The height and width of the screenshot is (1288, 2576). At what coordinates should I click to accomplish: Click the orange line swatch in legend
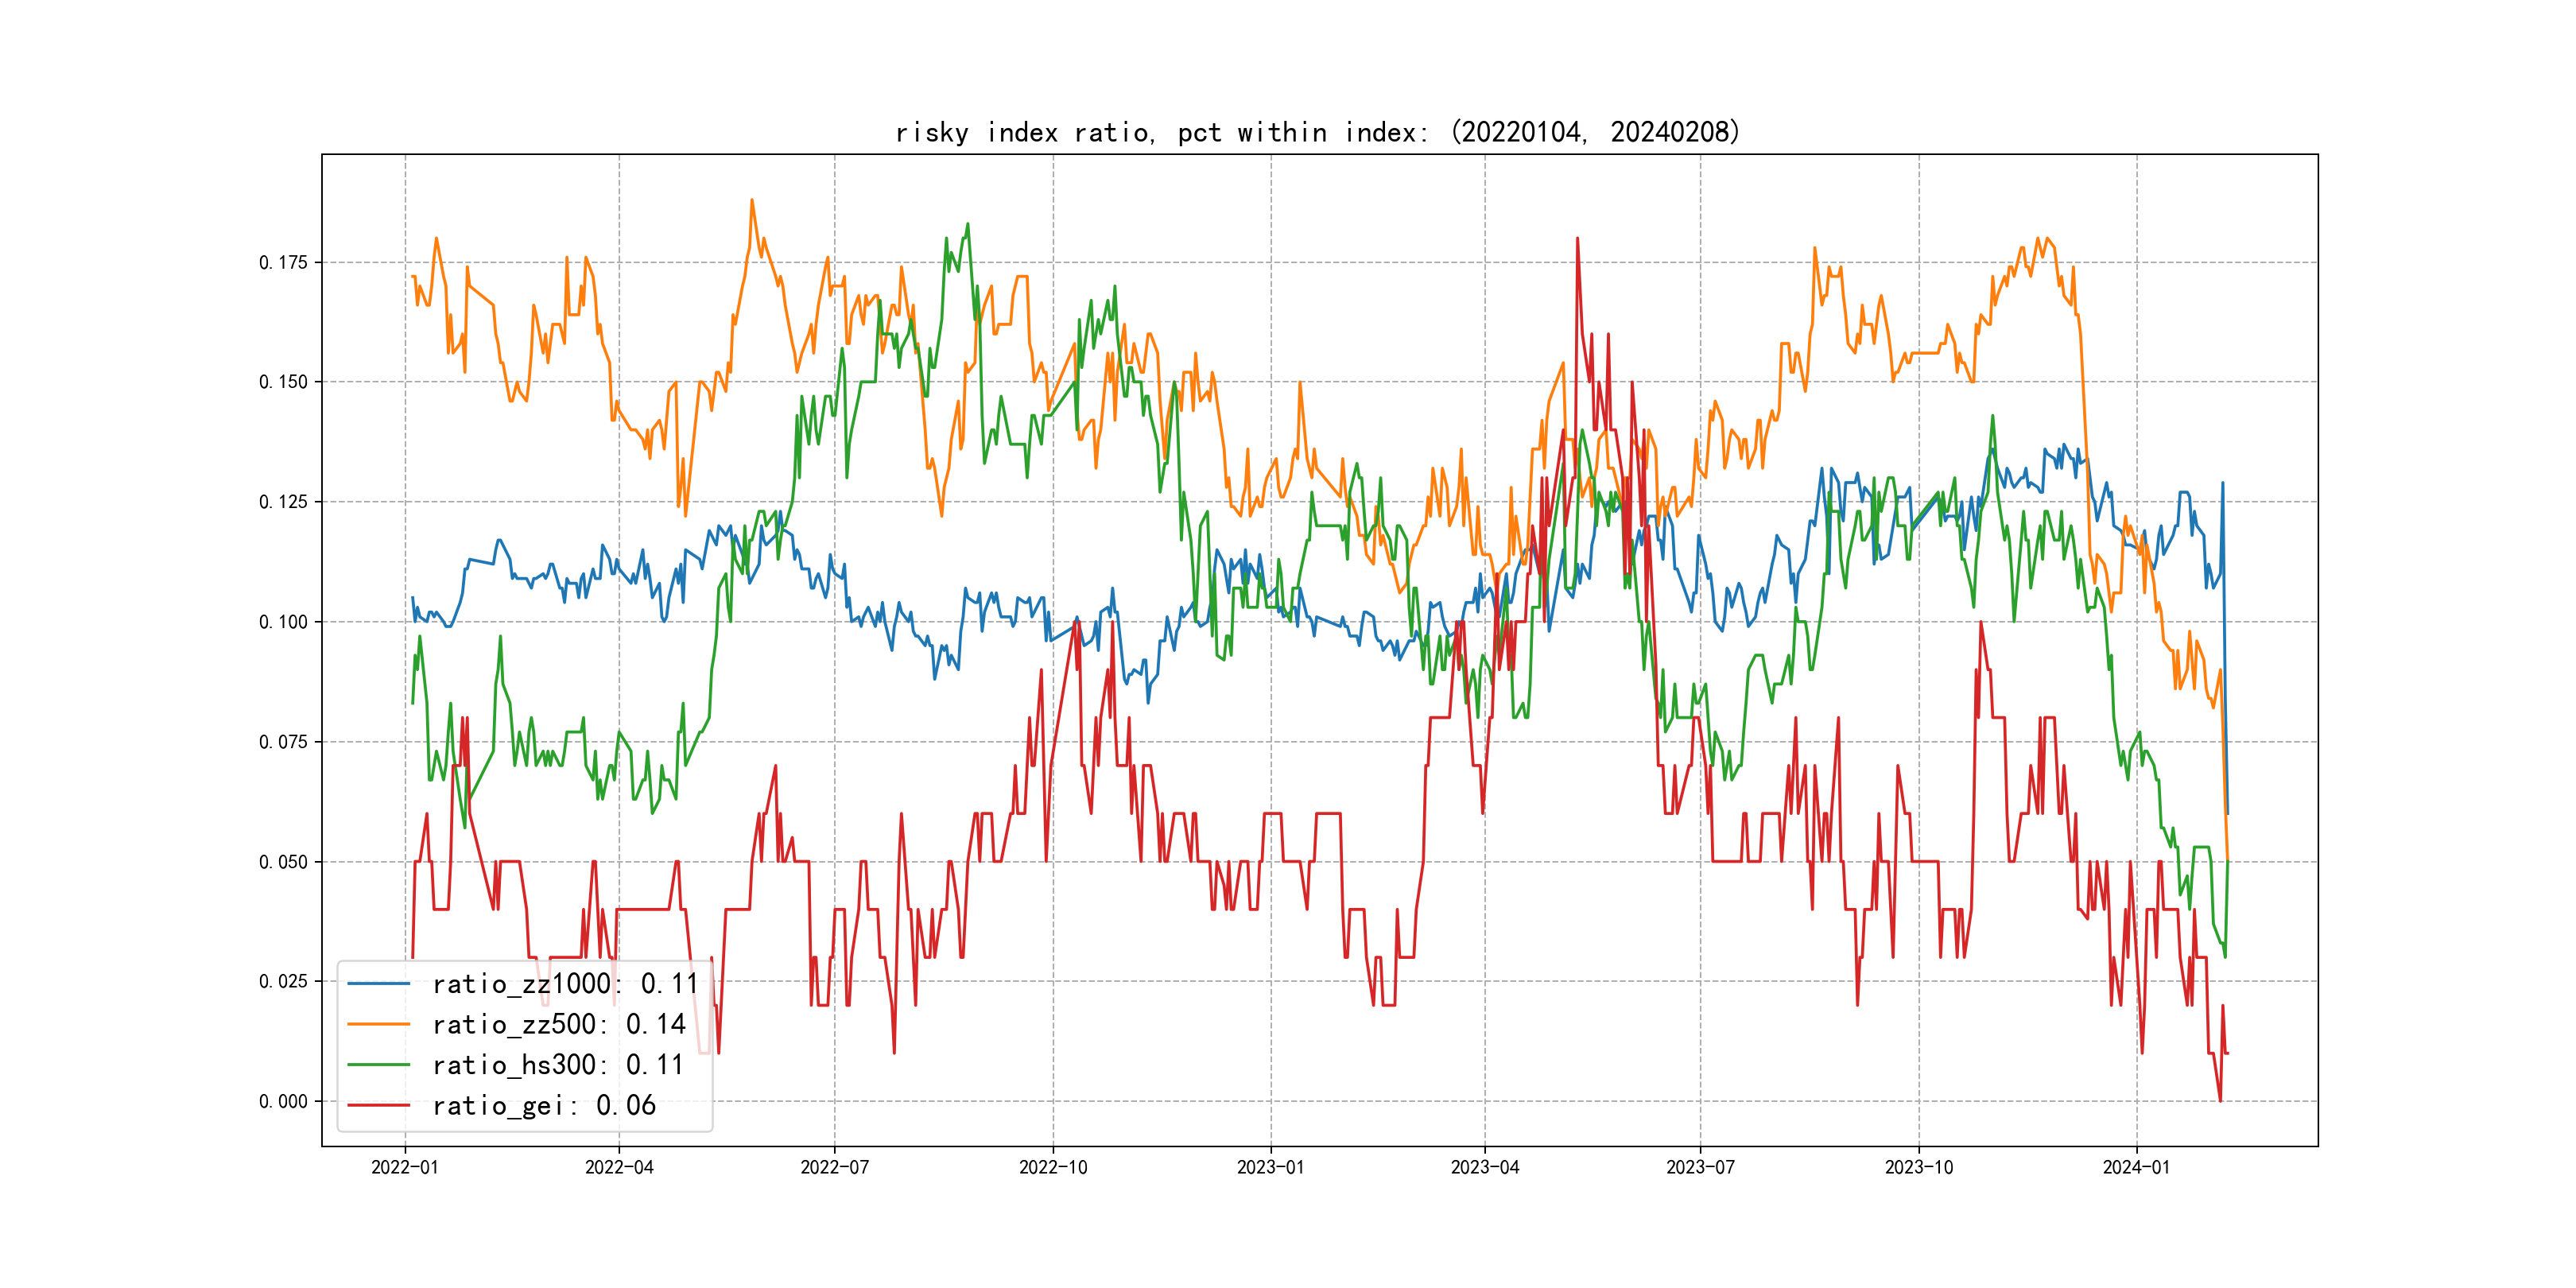click(378, 1025)
